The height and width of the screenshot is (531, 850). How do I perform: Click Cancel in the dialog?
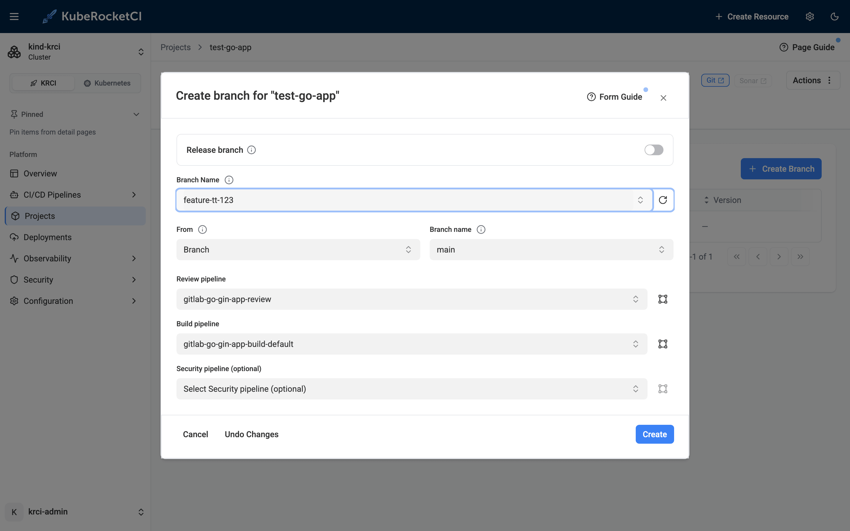click(195, 435)
